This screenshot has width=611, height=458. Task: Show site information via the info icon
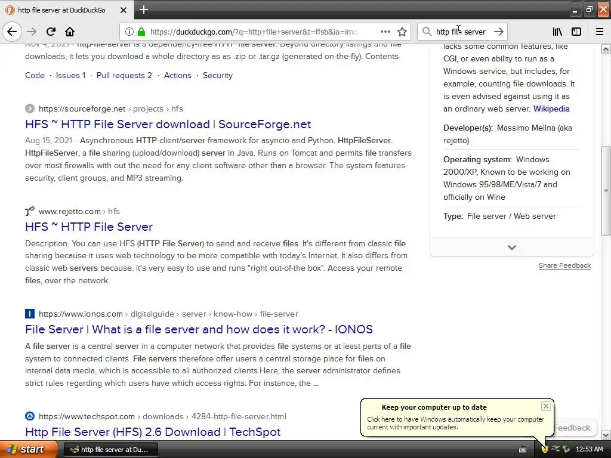point(129,32)
